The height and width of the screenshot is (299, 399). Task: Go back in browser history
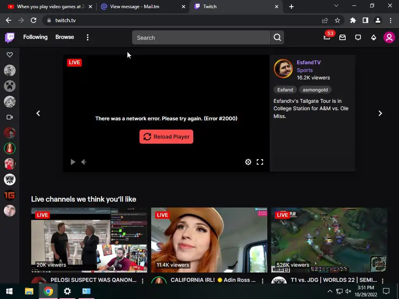coord(9,20)
